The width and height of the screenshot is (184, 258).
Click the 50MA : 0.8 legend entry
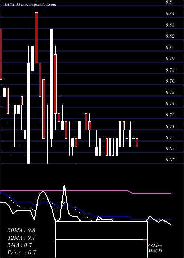pos(21,230)
